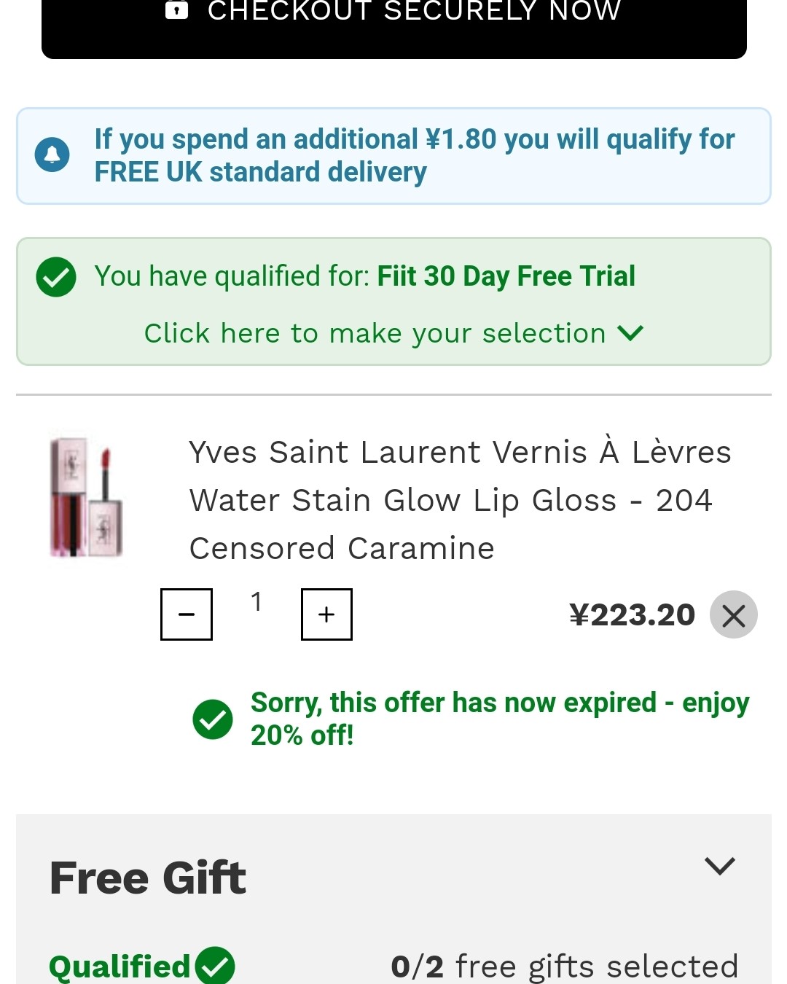Tap the bell notification icon

pos(52,155)
